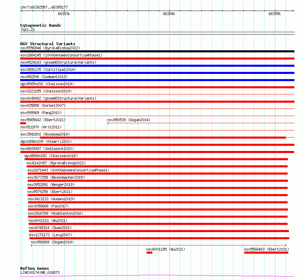Select nsv3413233 (Audano2019) variant label
Viewport: 304px width, 280px height.
[51, 199]
